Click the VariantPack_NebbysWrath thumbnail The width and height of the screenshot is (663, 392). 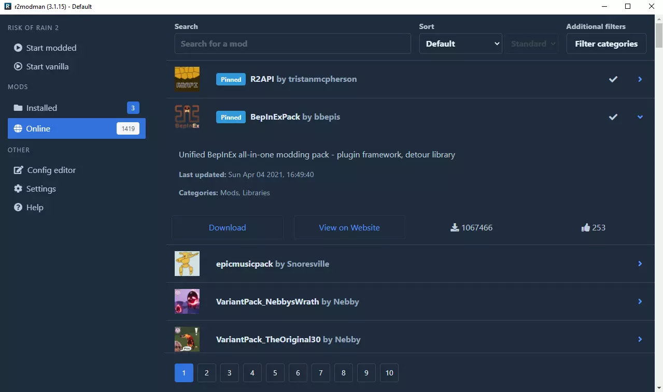[187, 301]
